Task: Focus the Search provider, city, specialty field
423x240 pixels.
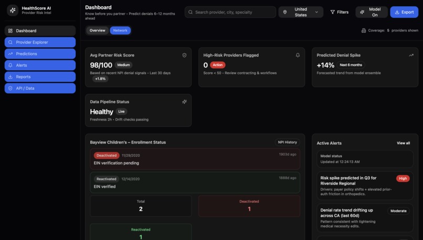Action: tap(230, 12)
